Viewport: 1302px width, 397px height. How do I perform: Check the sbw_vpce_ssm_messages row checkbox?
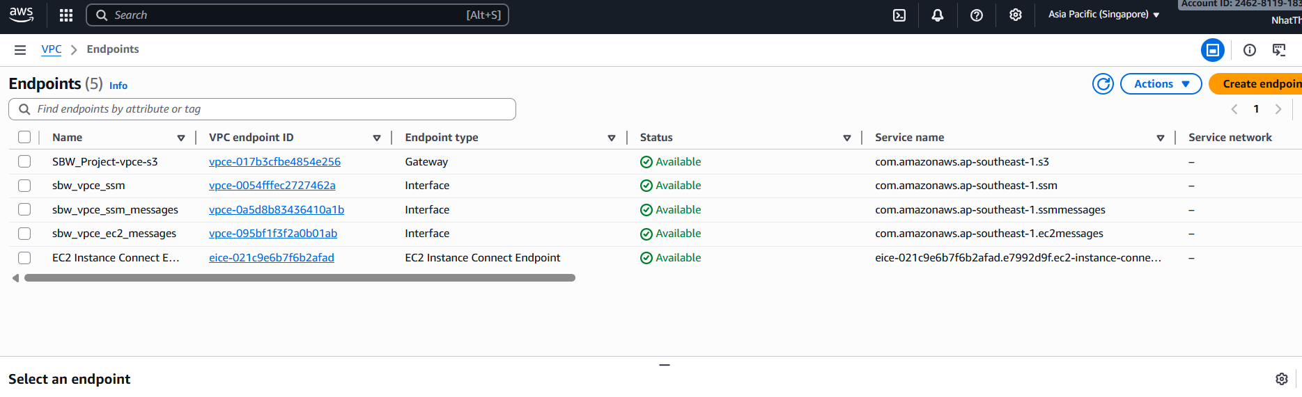click(x=24, y=209)
